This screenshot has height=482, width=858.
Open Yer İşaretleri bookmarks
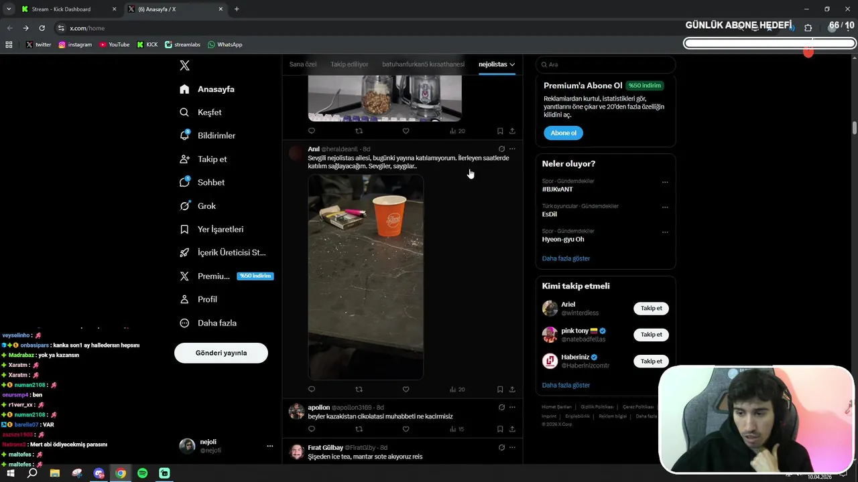211,229
